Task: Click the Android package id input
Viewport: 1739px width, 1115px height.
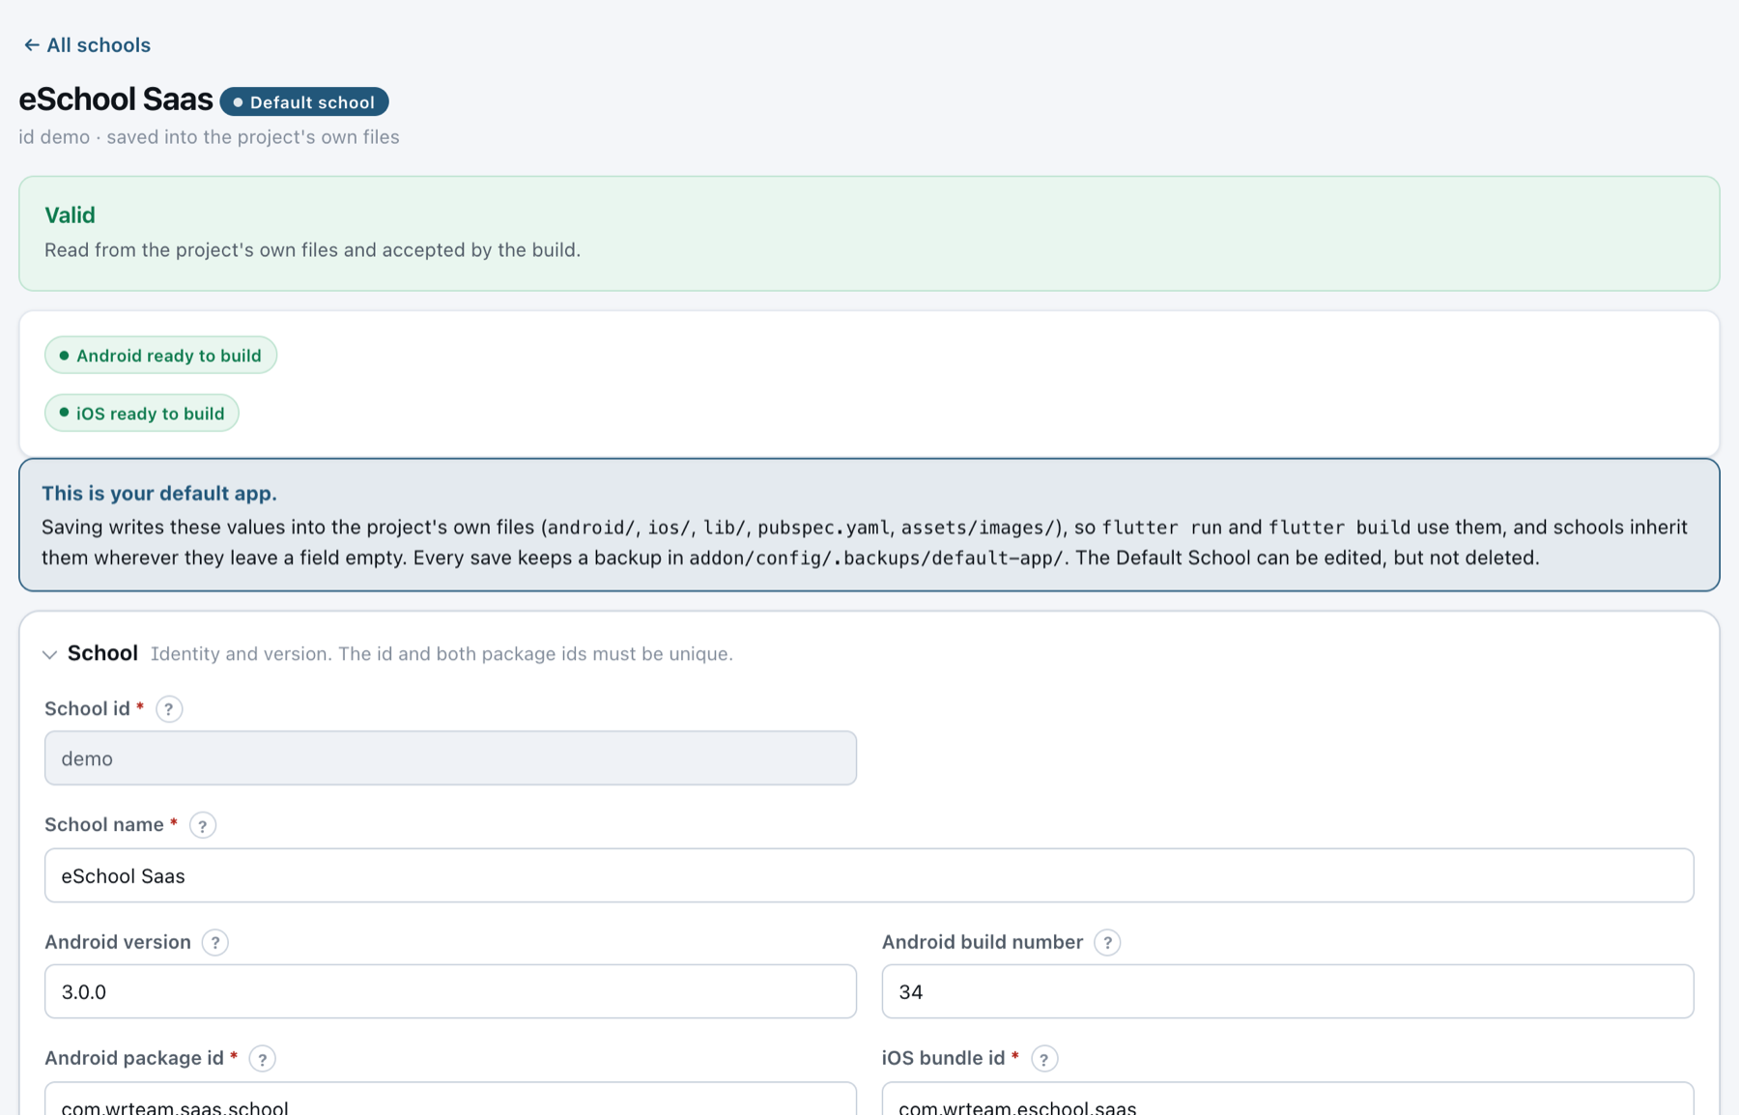Action: [450, 1099]
